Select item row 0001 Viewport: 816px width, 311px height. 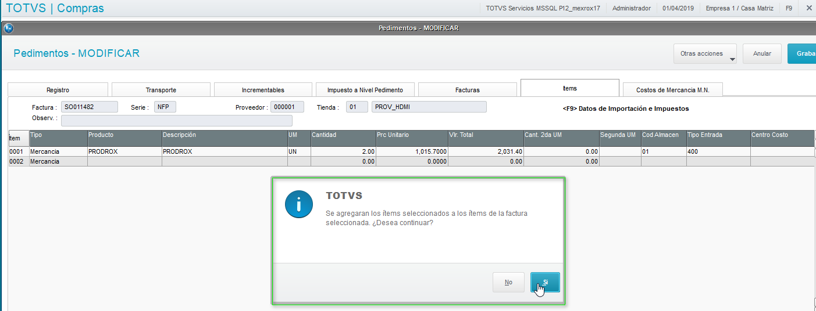[411, 151]
